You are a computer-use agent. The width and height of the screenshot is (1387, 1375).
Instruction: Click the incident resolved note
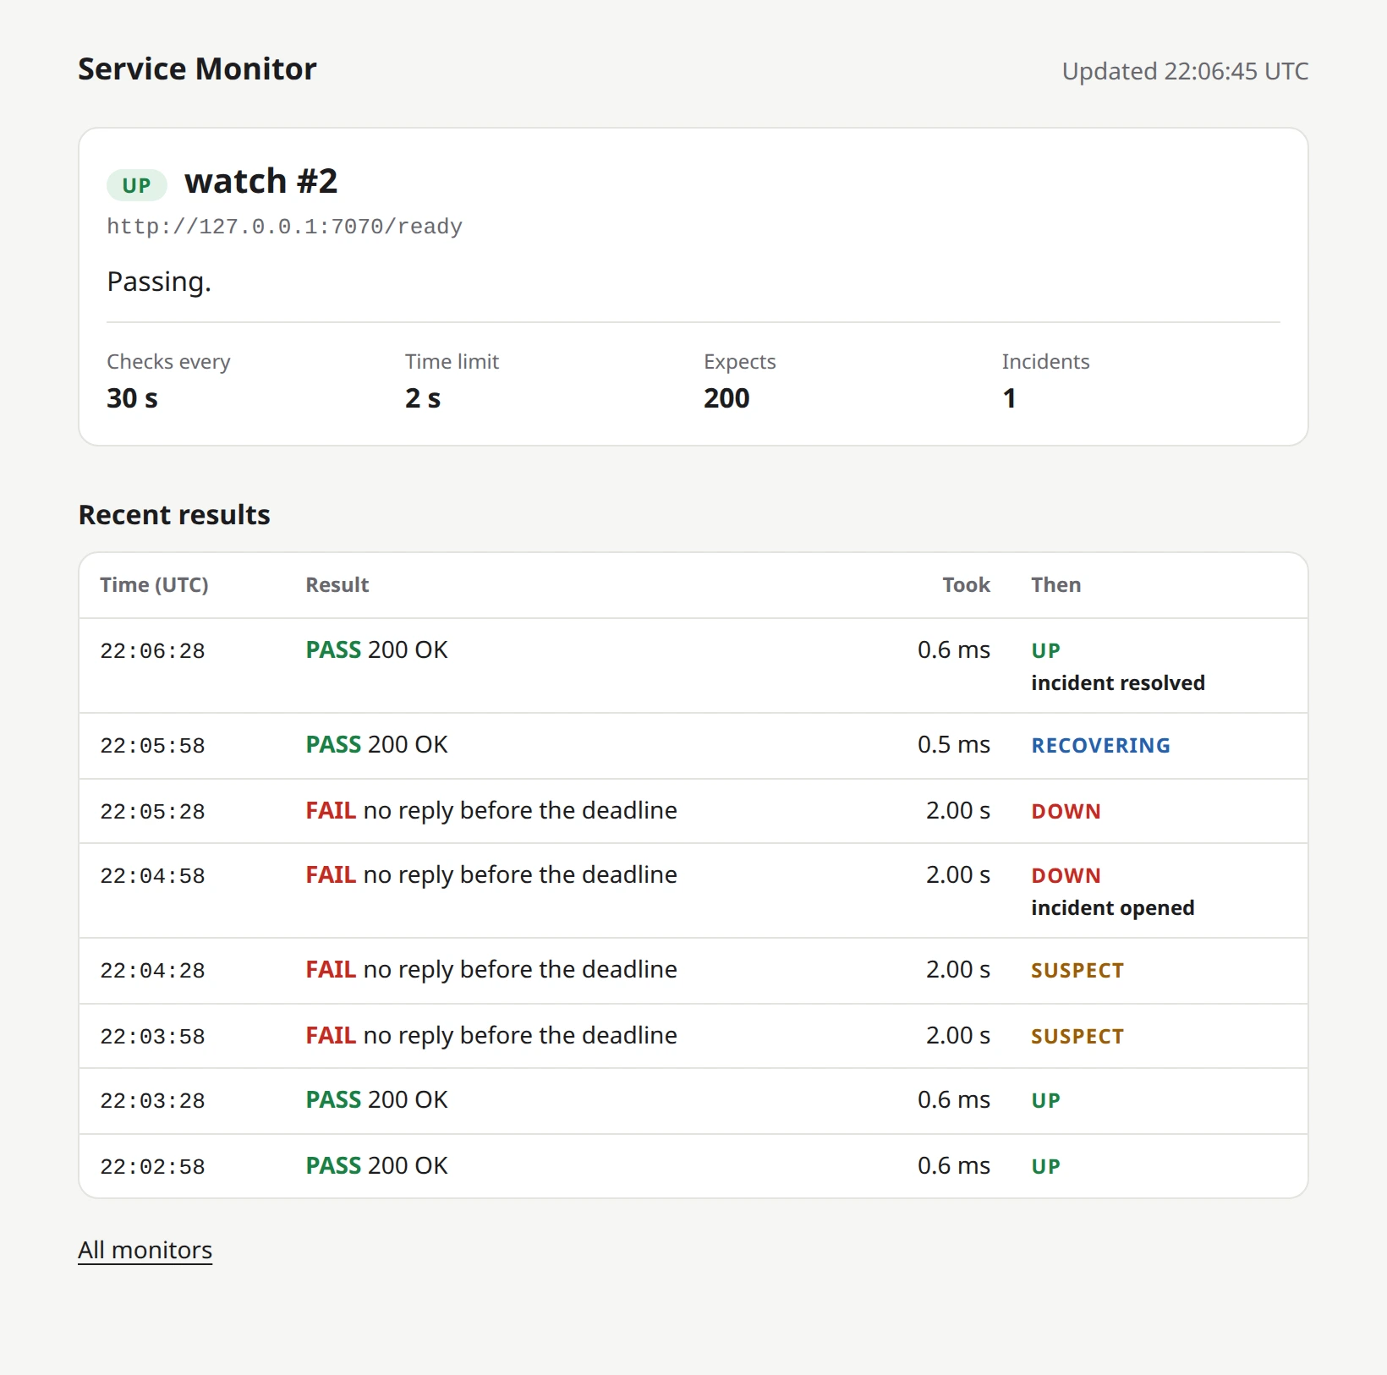tap(1118, 683)
